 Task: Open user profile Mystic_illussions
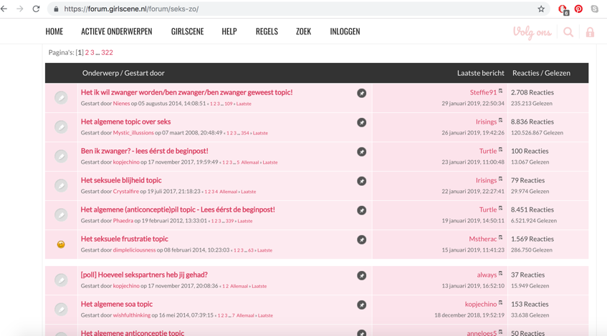coord(133,133)
